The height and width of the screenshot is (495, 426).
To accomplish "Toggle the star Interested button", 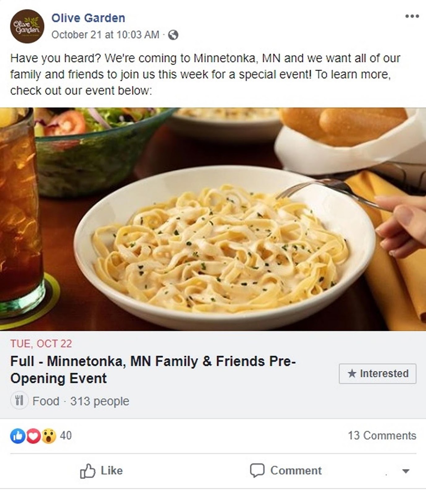I will point(377,373).
